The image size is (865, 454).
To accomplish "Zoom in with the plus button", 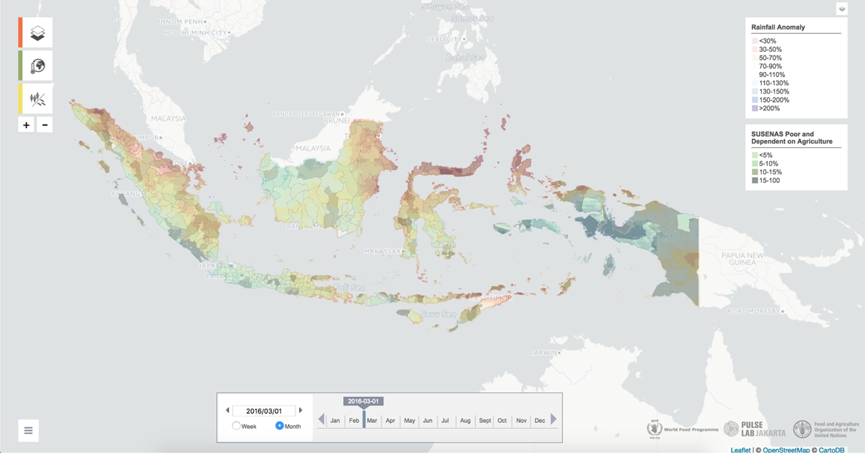I will point(27,125).
